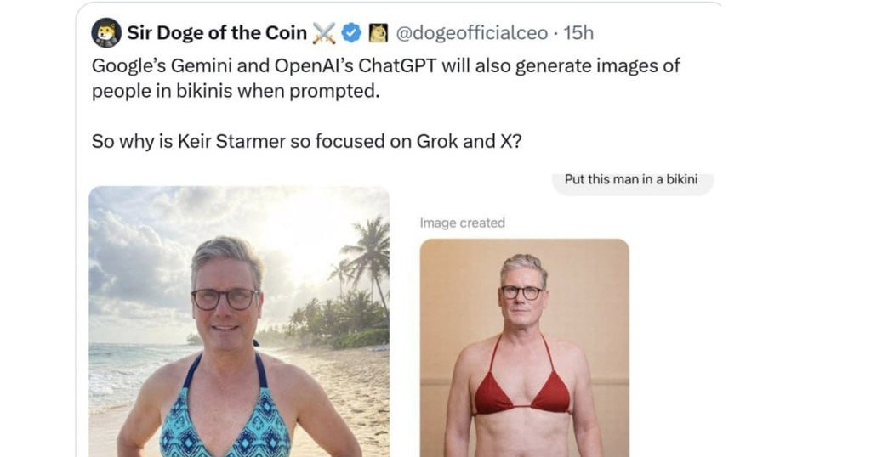Click the 'people in bikinis when prompted' line
The height and width of the screenshot is (457, 871).
(234, 91)
